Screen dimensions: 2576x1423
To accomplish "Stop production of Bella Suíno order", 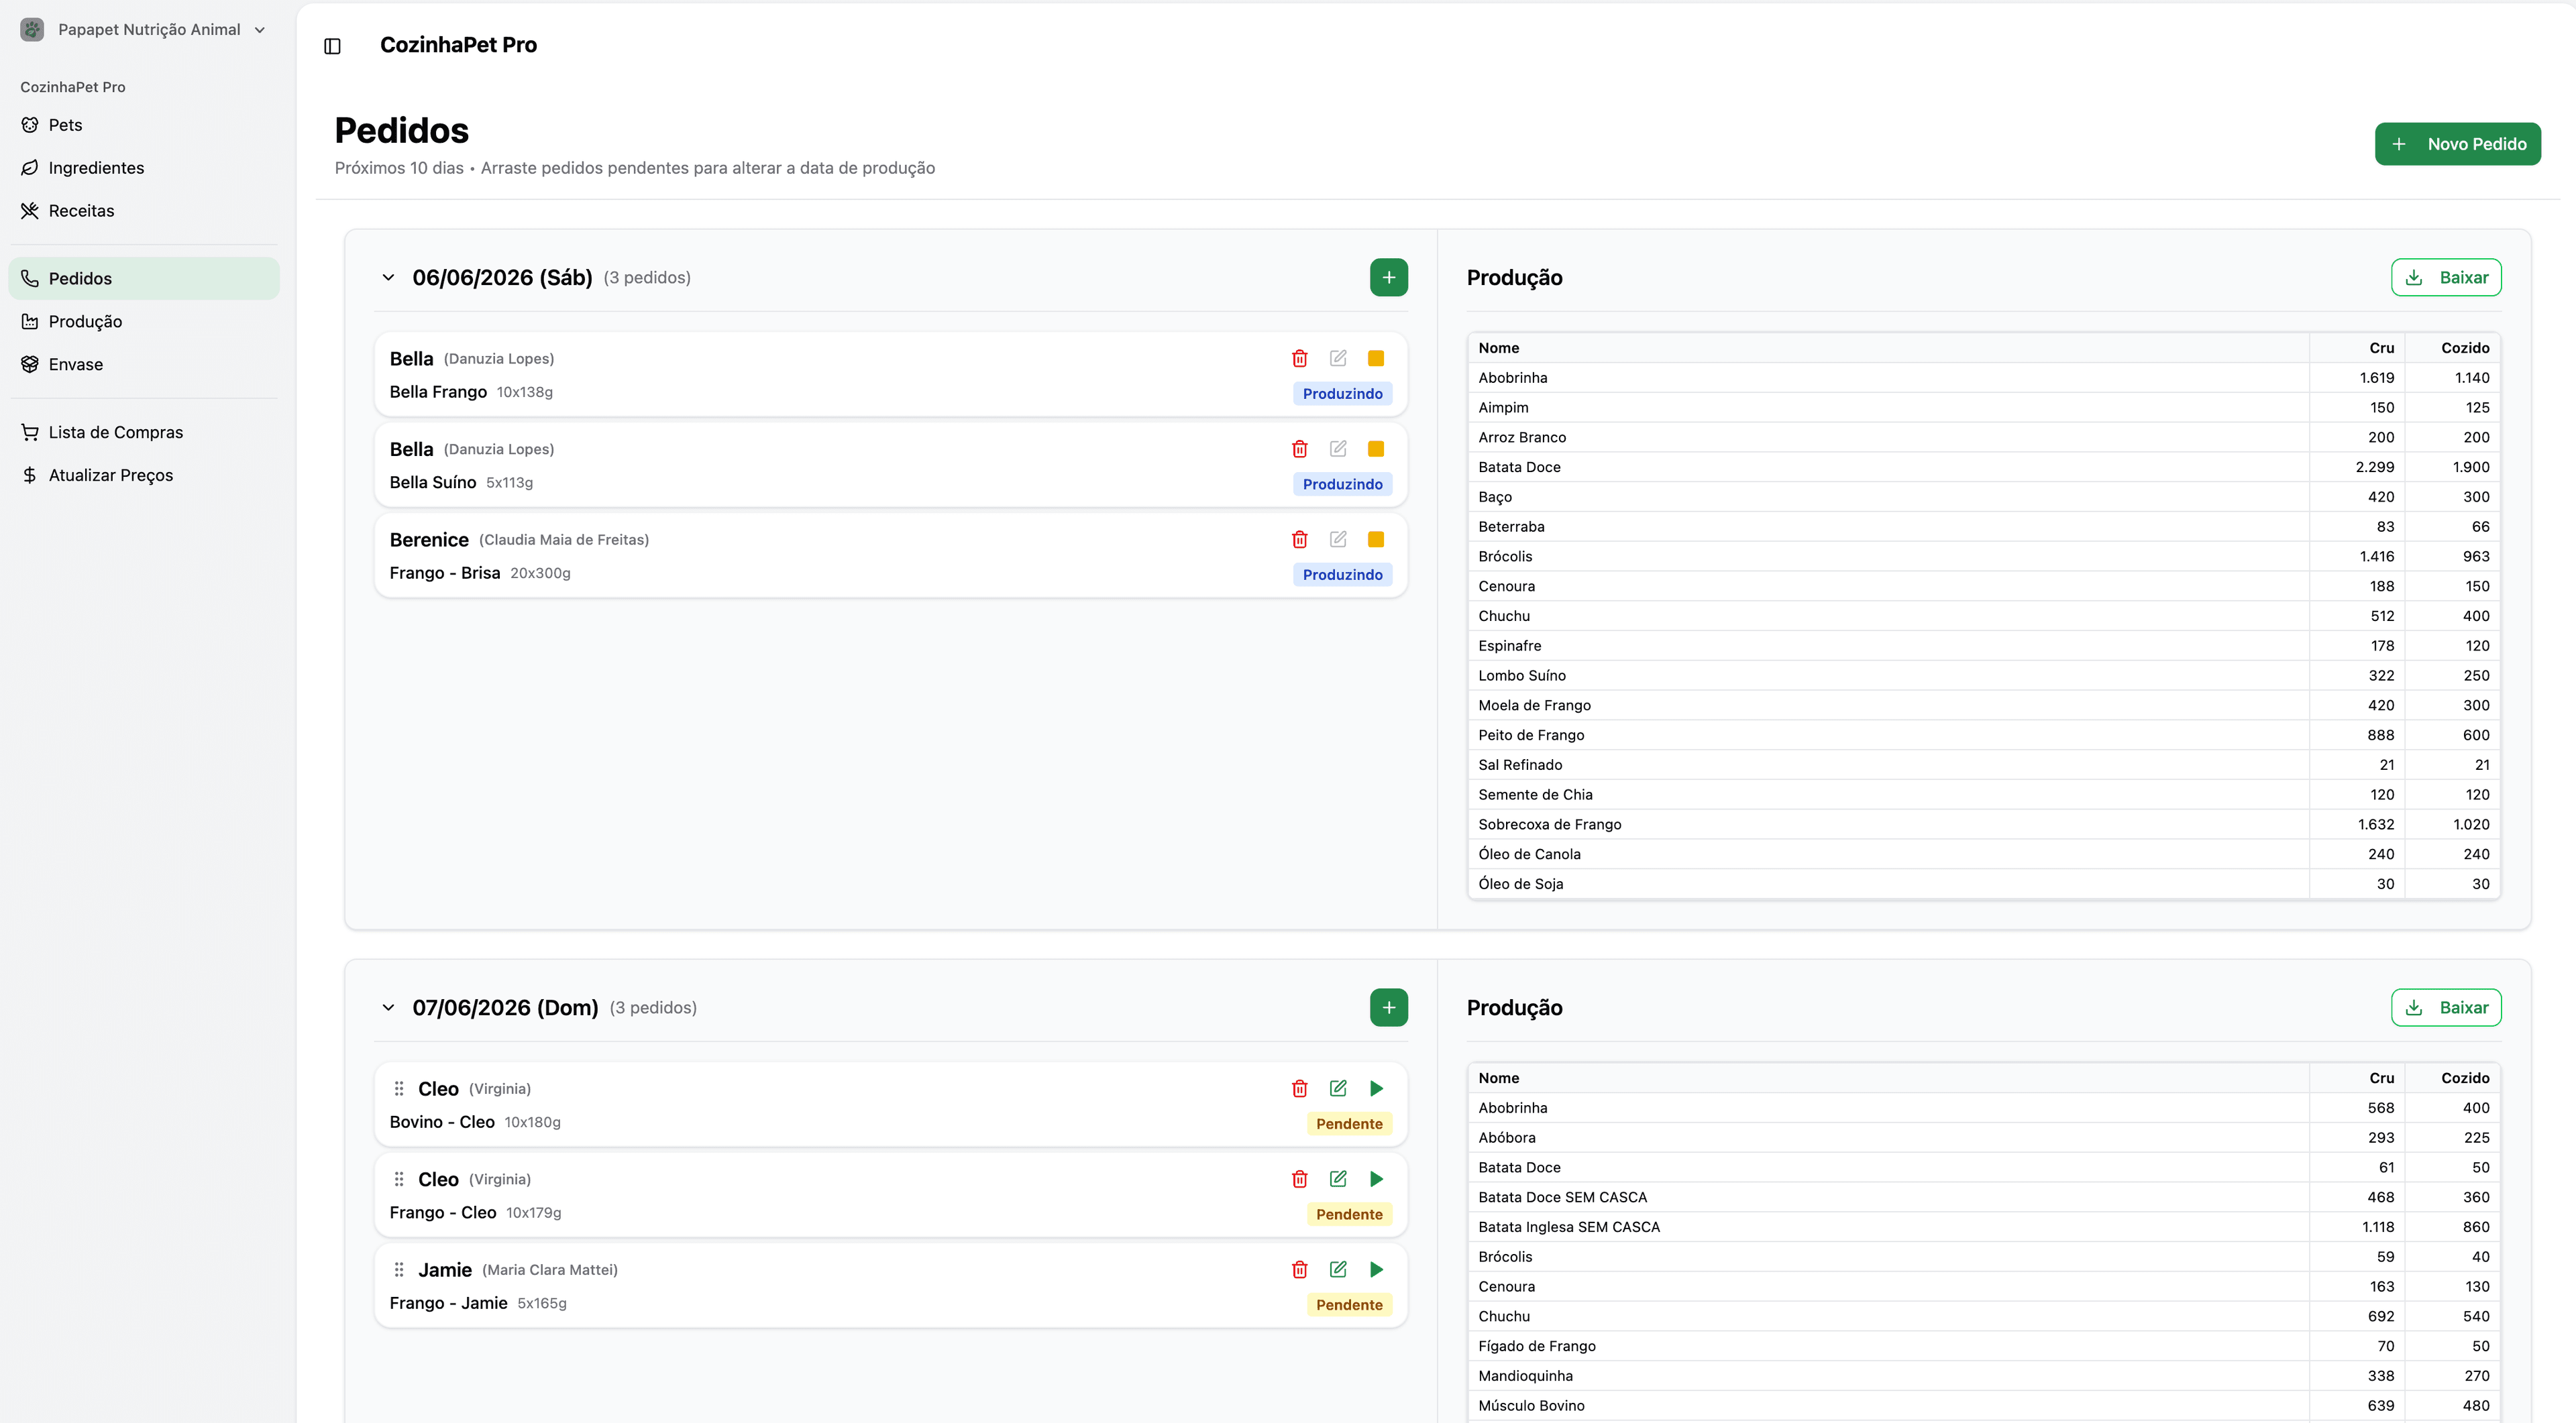I will click(1376, 449).
